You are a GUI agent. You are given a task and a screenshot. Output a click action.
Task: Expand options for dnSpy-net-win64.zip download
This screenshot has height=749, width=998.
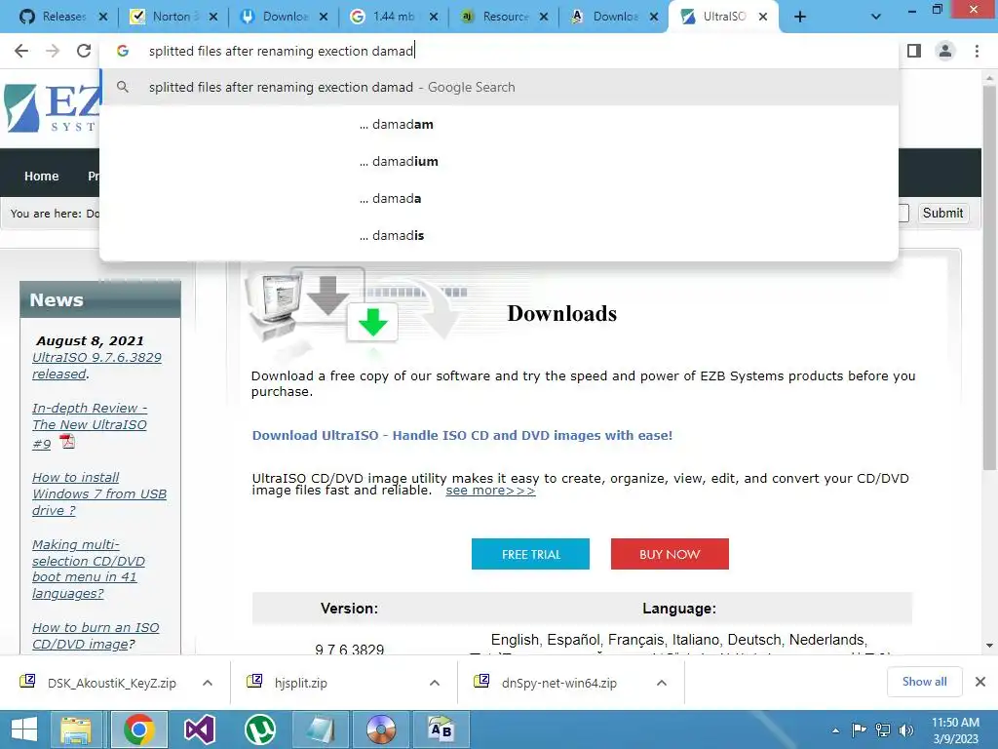pyautogui.click(x=662, y=683)
